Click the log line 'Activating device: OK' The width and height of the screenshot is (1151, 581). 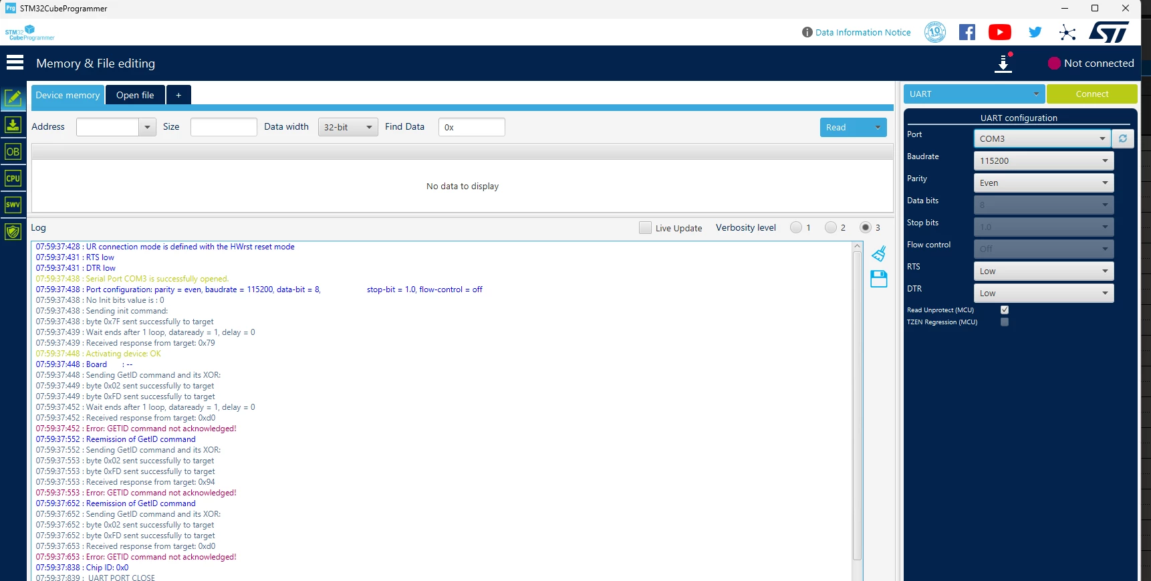98,354
